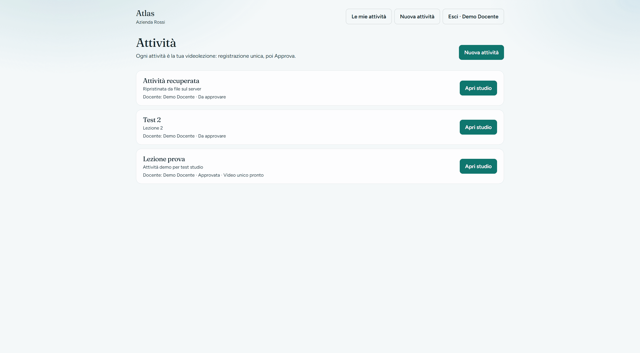Click the 'Lezione 2' description

point(153,128)
